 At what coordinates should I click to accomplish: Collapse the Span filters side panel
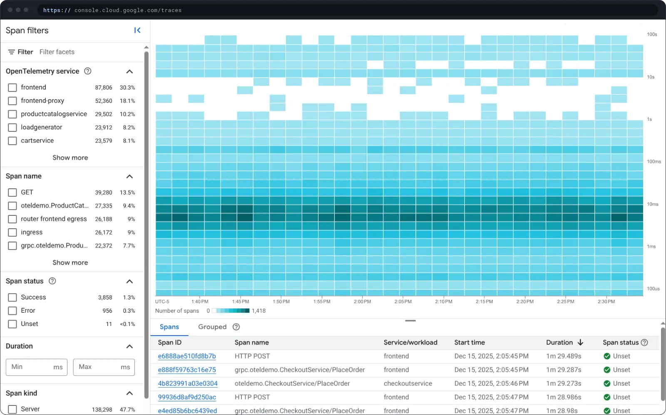click(137, 30)
